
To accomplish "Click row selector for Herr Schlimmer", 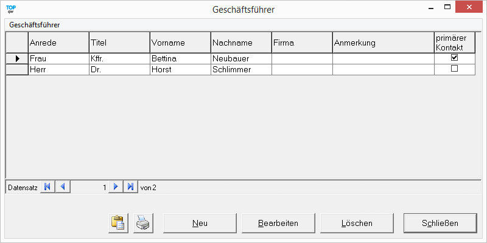I will point(17,69).
